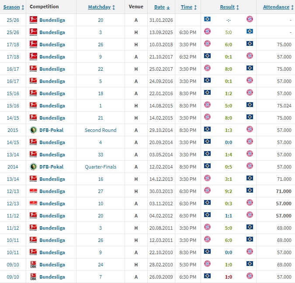Image resolution: width=295 pixels, height=283 pixels.
Task: Click the Hamburg crest left of the -:- result
Action: (207, 20)
